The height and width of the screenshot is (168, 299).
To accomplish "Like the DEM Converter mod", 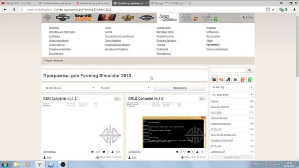I will point(117,98).
